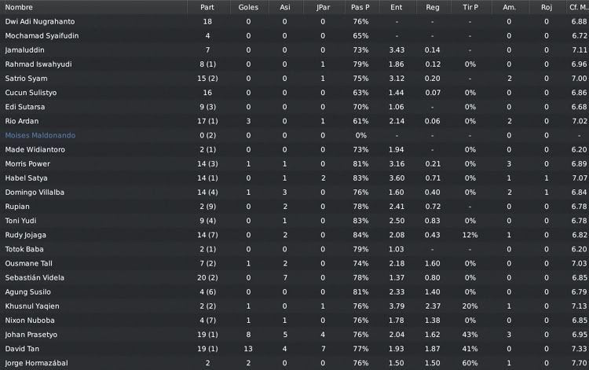Click the Roj column header
This screenshot has height=370, width=589.
tap(547, 7)
